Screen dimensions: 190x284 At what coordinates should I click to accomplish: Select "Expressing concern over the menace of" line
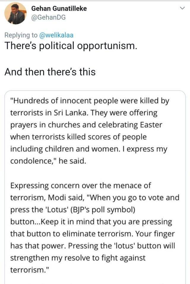click(80, 186)
